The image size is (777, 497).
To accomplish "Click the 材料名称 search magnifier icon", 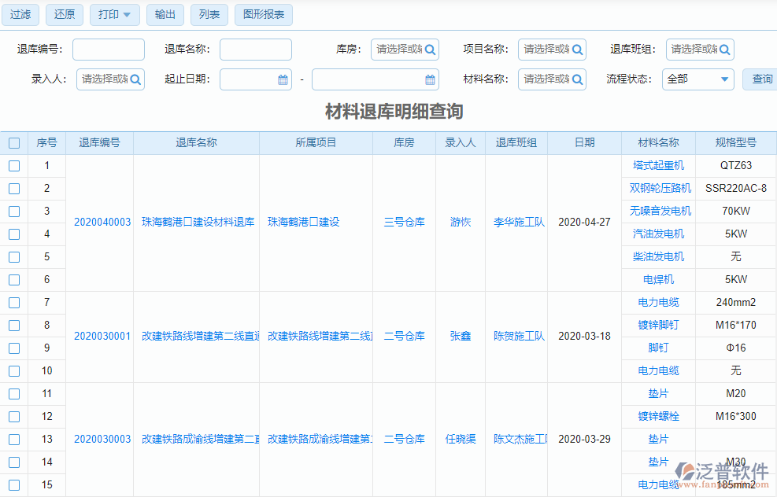I will coord(575,79).
